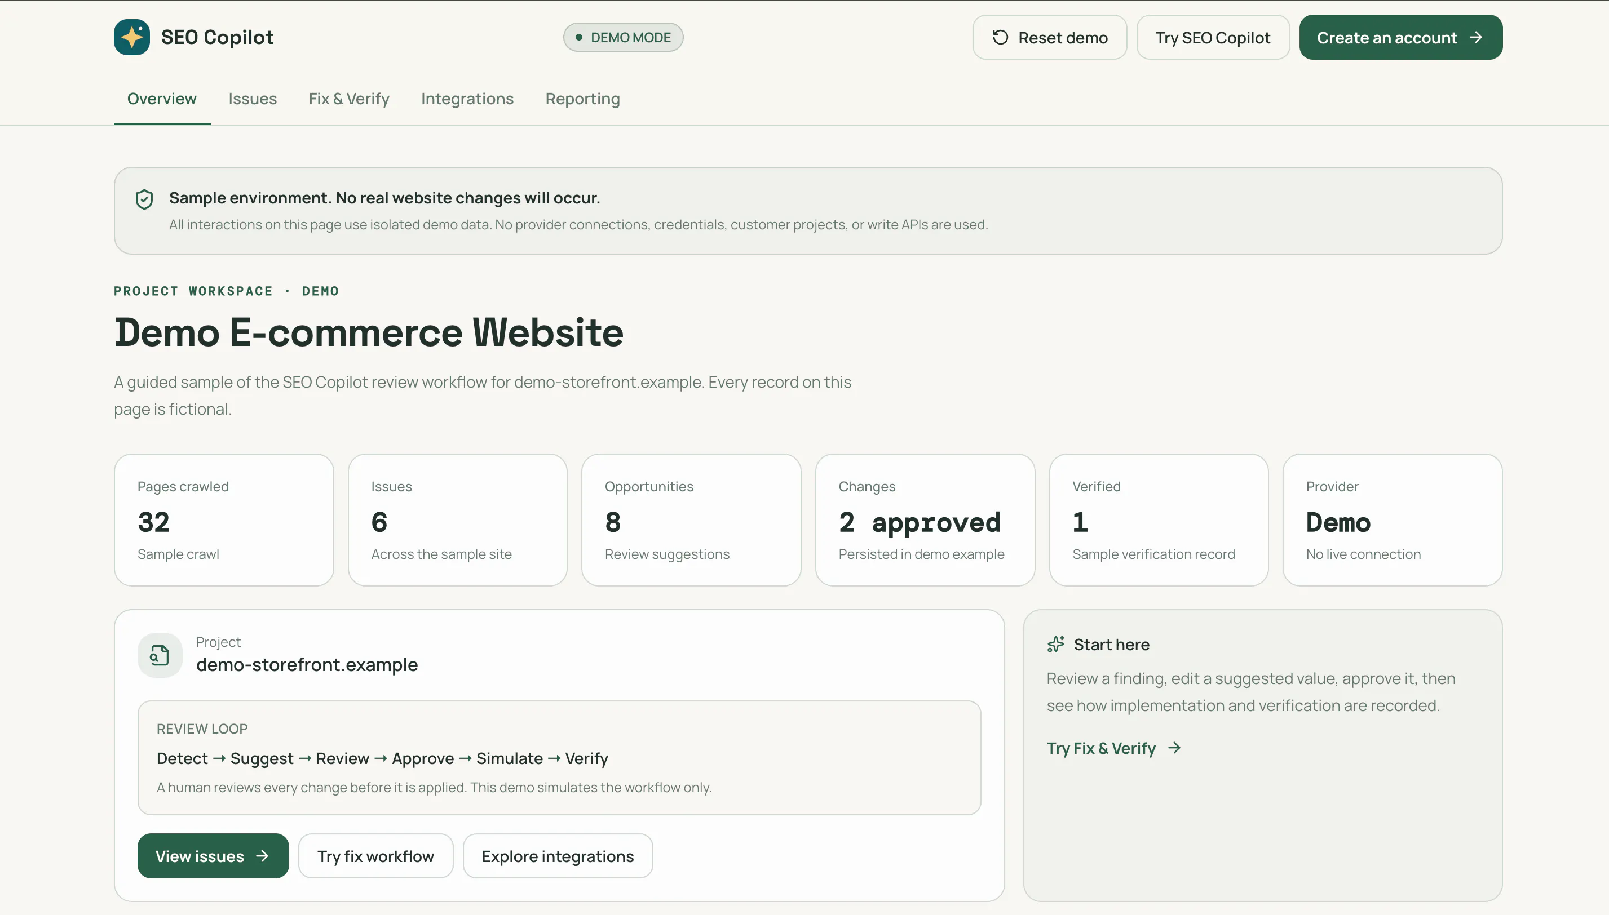Select the Issues 6 stat card
Screen dimensions: 1609x915
[x=458, y=519]
